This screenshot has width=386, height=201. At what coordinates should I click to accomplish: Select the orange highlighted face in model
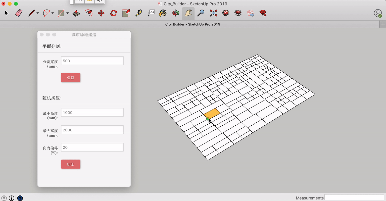(212, 113)
